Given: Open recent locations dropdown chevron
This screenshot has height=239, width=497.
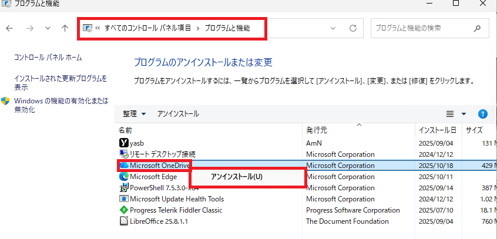Looking at the screenshot, I should (x=48, y=28).
